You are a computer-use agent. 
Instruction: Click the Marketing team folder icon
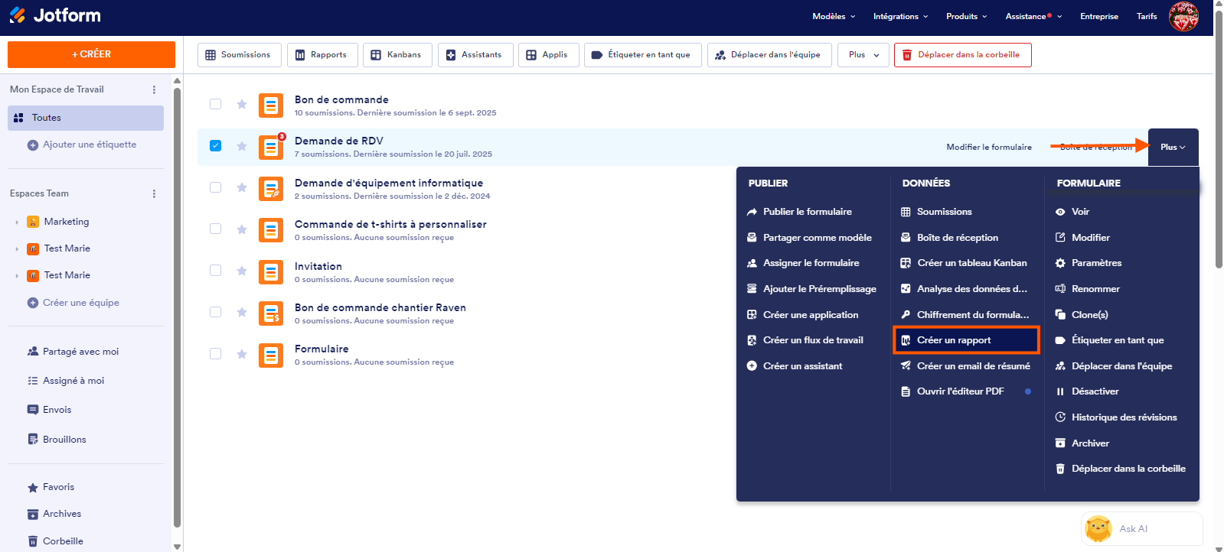33,222
